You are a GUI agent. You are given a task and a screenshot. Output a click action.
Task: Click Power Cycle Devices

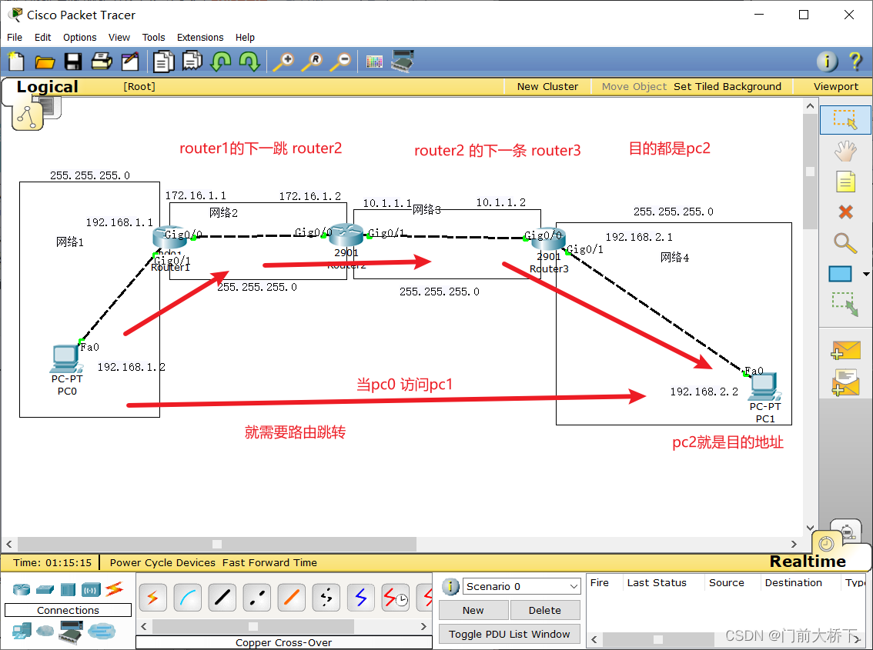point(162,562)
